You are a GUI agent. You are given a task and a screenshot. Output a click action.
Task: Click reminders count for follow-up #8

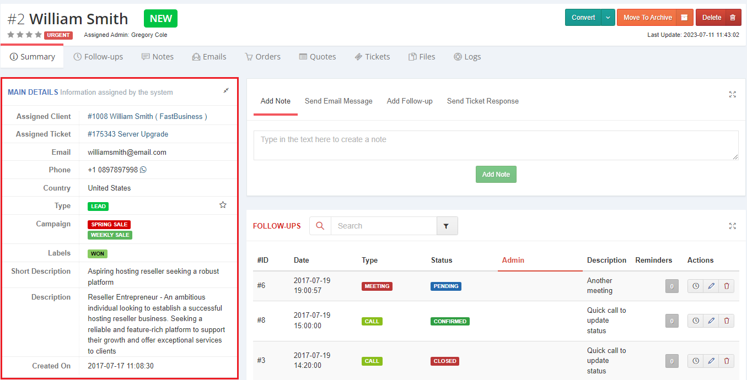(x=671, y=321)
